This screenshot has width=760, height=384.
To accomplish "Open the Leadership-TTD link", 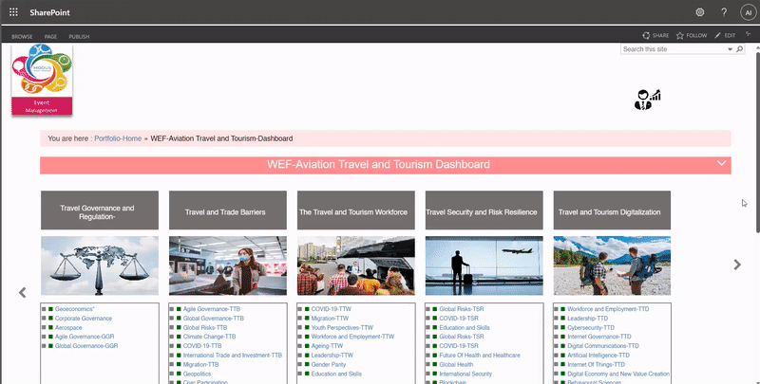I will (x=587, y=319).
